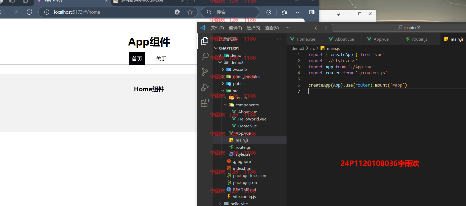The height and width of the screenshot is (206, 466).
Task: Open the browser favorites list
Action: (284, 12)
